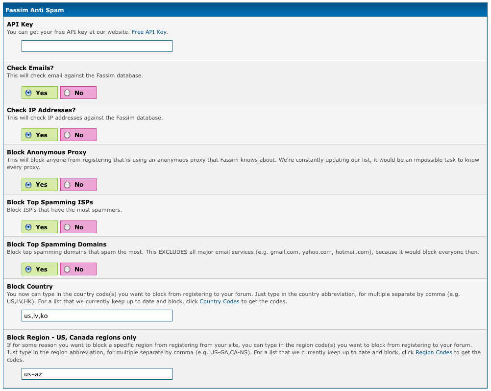This screenshot has height=391, width=491.
Task: Click the Block Country text field
Action: point(97,316)
